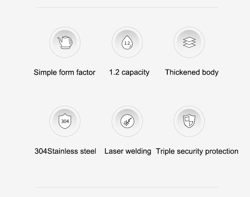
Task: Click the top horizontal divider line
Action: 127,7
